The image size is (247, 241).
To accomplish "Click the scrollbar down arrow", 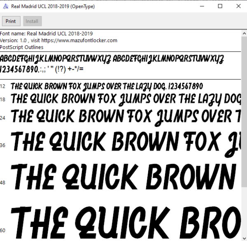I will pyautogui.click(x=244, y=238).
